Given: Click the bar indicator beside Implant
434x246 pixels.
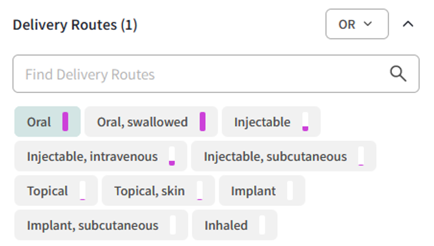Looking at the screenshot, I should coord(290,190).
